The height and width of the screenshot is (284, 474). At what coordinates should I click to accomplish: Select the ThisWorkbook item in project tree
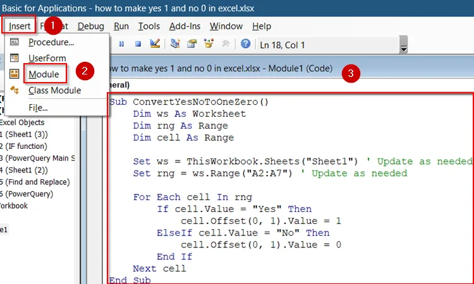(14, 206)
